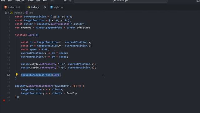The height and width of the screenshot is (113, 200).
Task: Click addEventListener("mousemove" line
Action: pyautogui.click(x=50, y=86)
